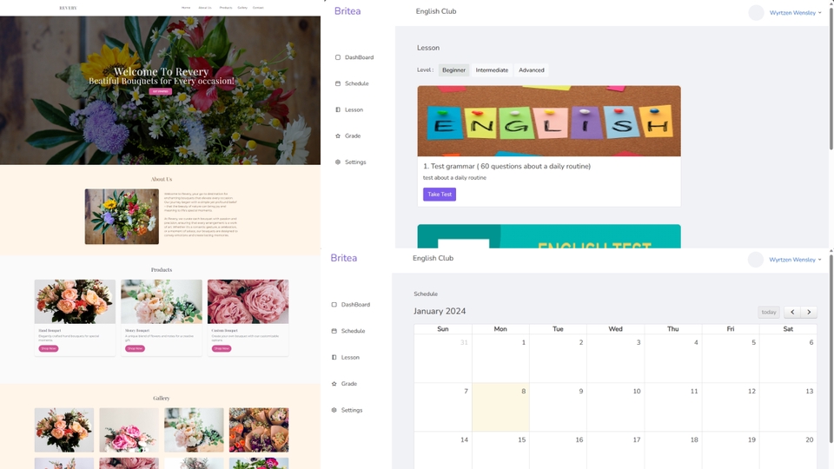The height and width of the screenshot is (469, 834).
Task: Click Schedule calendar icon in Lesson page sidebar
Action: pos(338,83)
